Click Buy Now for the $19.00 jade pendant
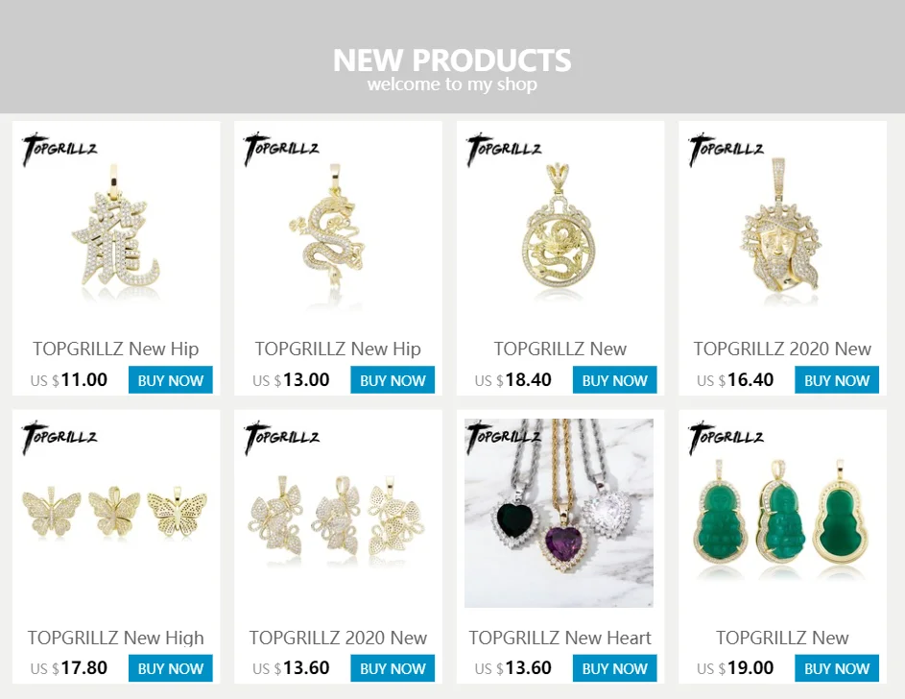Screen dimensions: 905x699 pyautogui.click(x=837, y=668)
